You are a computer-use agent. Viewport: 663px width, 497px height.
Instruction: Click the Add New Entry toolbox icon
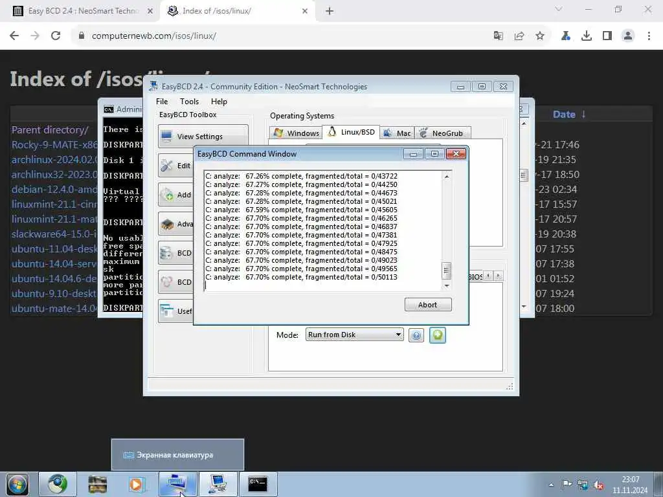pyautogui.click(x=168, y=194)
